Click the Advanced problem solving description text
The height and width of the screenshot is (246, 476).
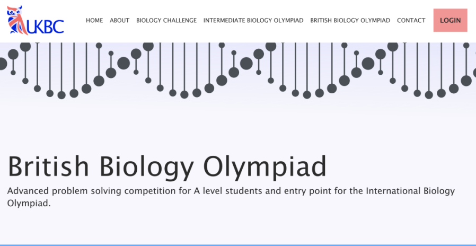[231, 197]
